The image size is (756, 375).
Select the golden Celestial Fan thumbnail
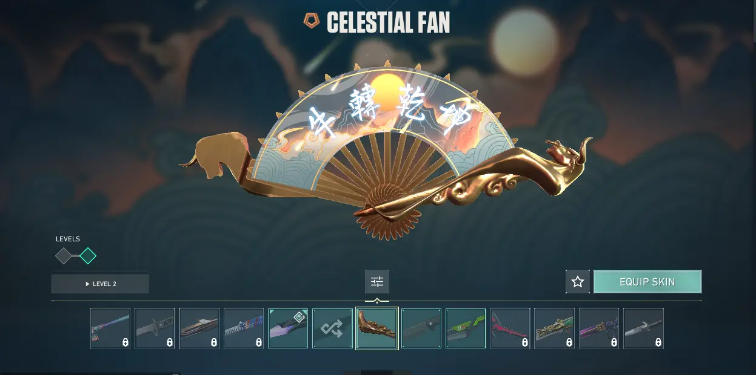[x=377, y=328]
